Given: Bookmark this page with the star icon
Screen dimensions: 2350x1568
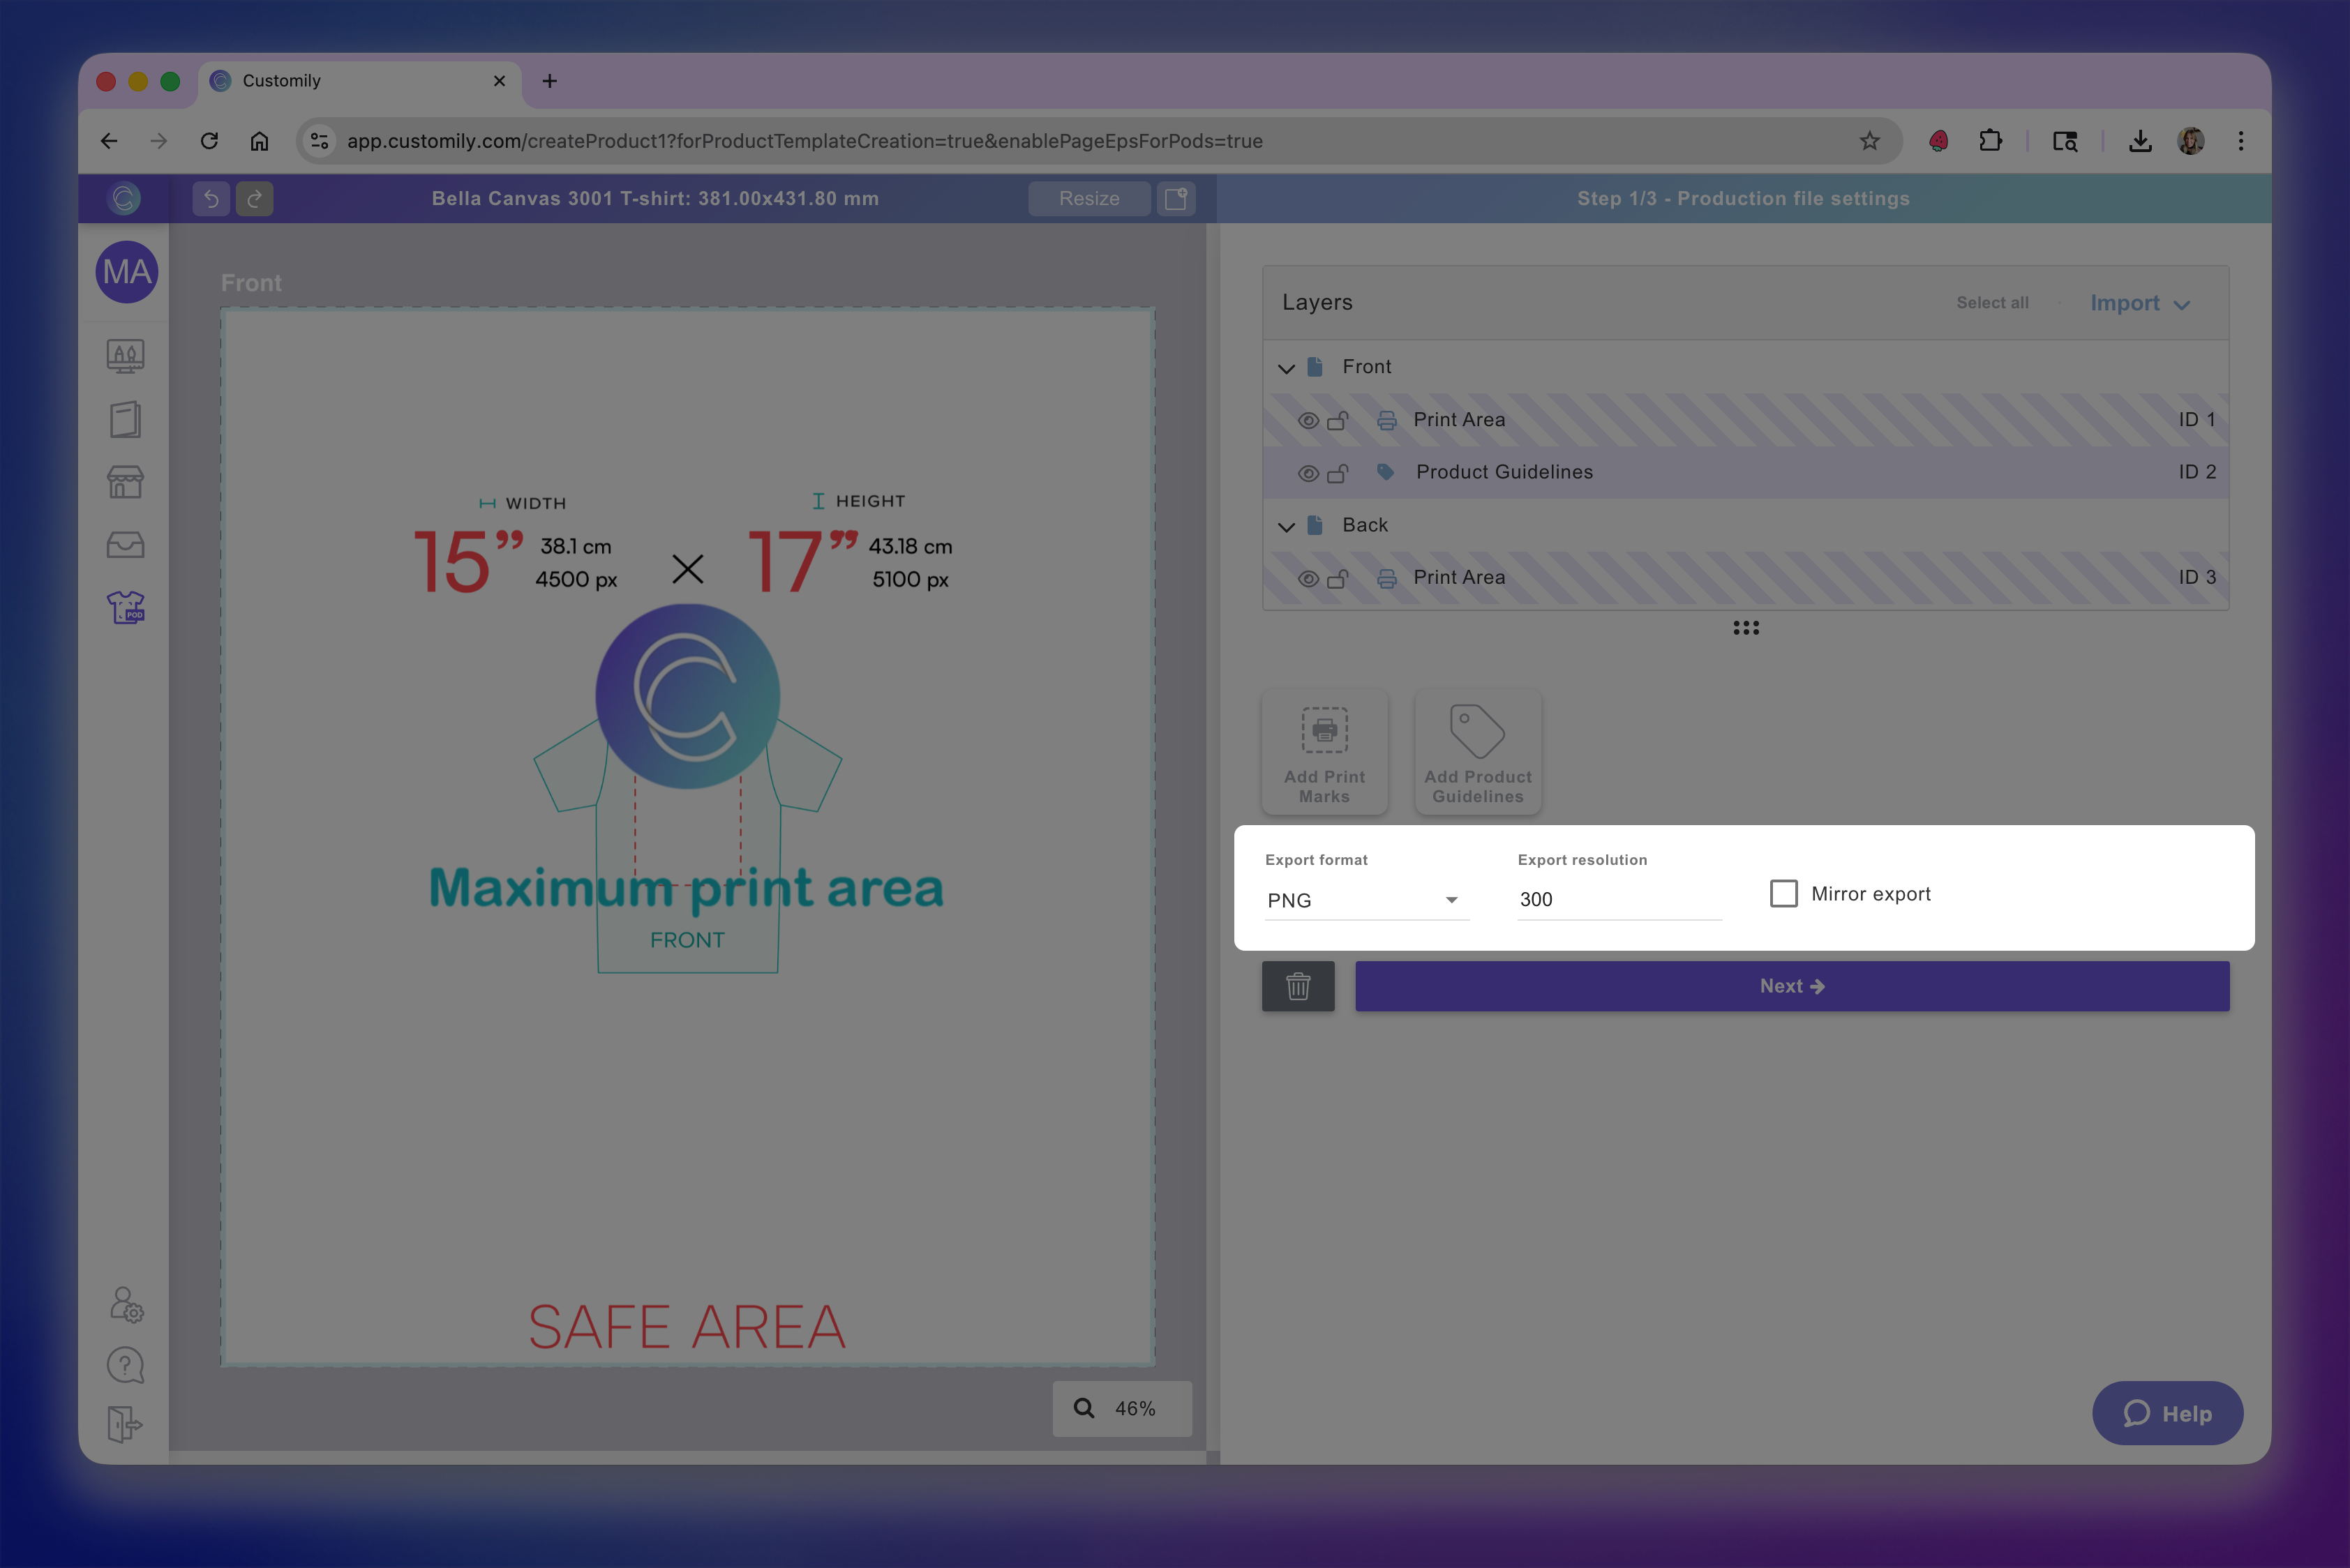Looking at the screenshot, I should (1869, 141).
